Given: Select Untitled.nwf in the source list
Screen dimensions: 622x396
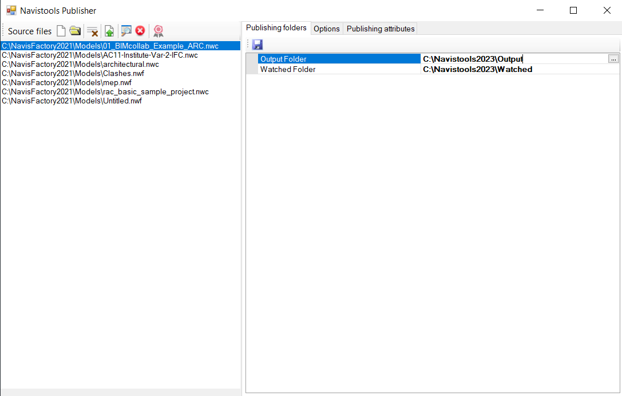Looking at the screenshot, I should click(120, 101).
